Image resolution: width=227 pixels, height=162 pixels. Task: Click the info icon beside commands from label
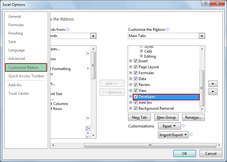click(68, 30)
